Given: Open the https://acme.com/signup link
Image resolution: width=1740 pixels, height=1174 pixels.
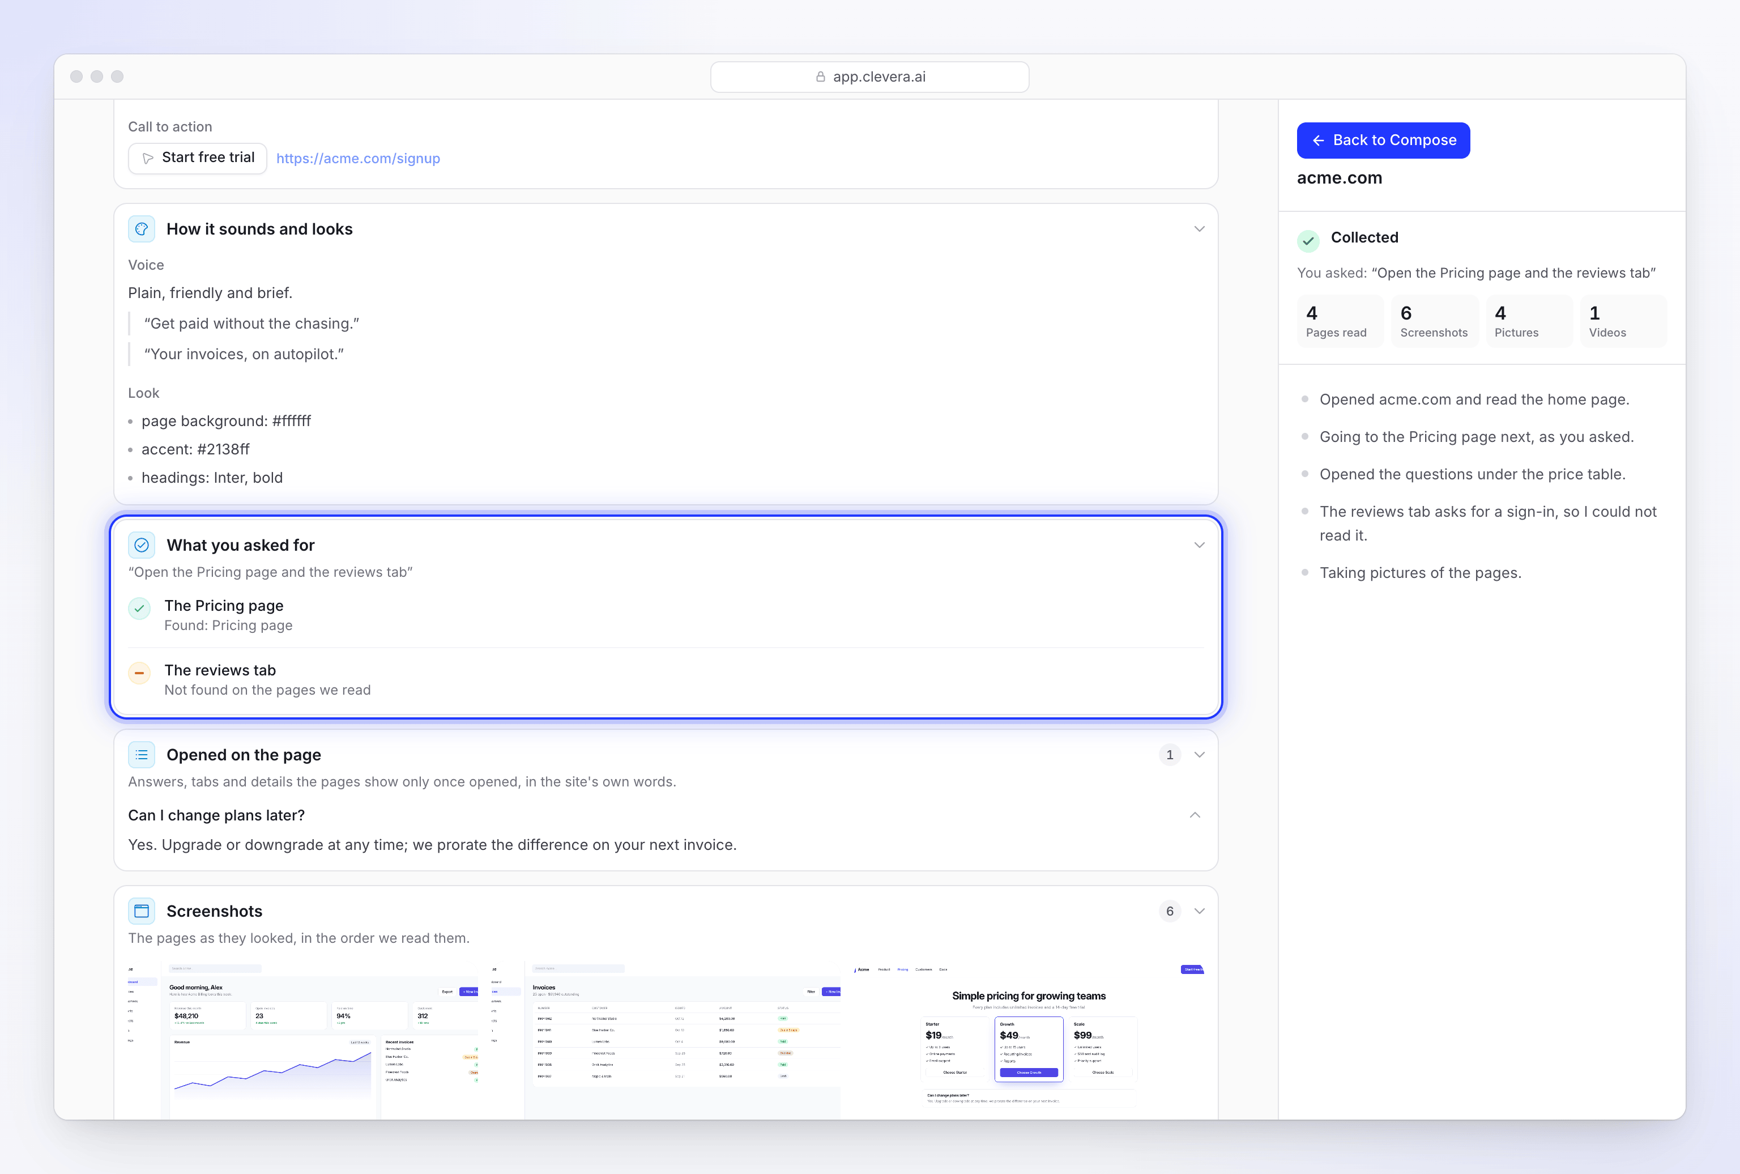Looking at the screenshot, I should tap(359, 159).
